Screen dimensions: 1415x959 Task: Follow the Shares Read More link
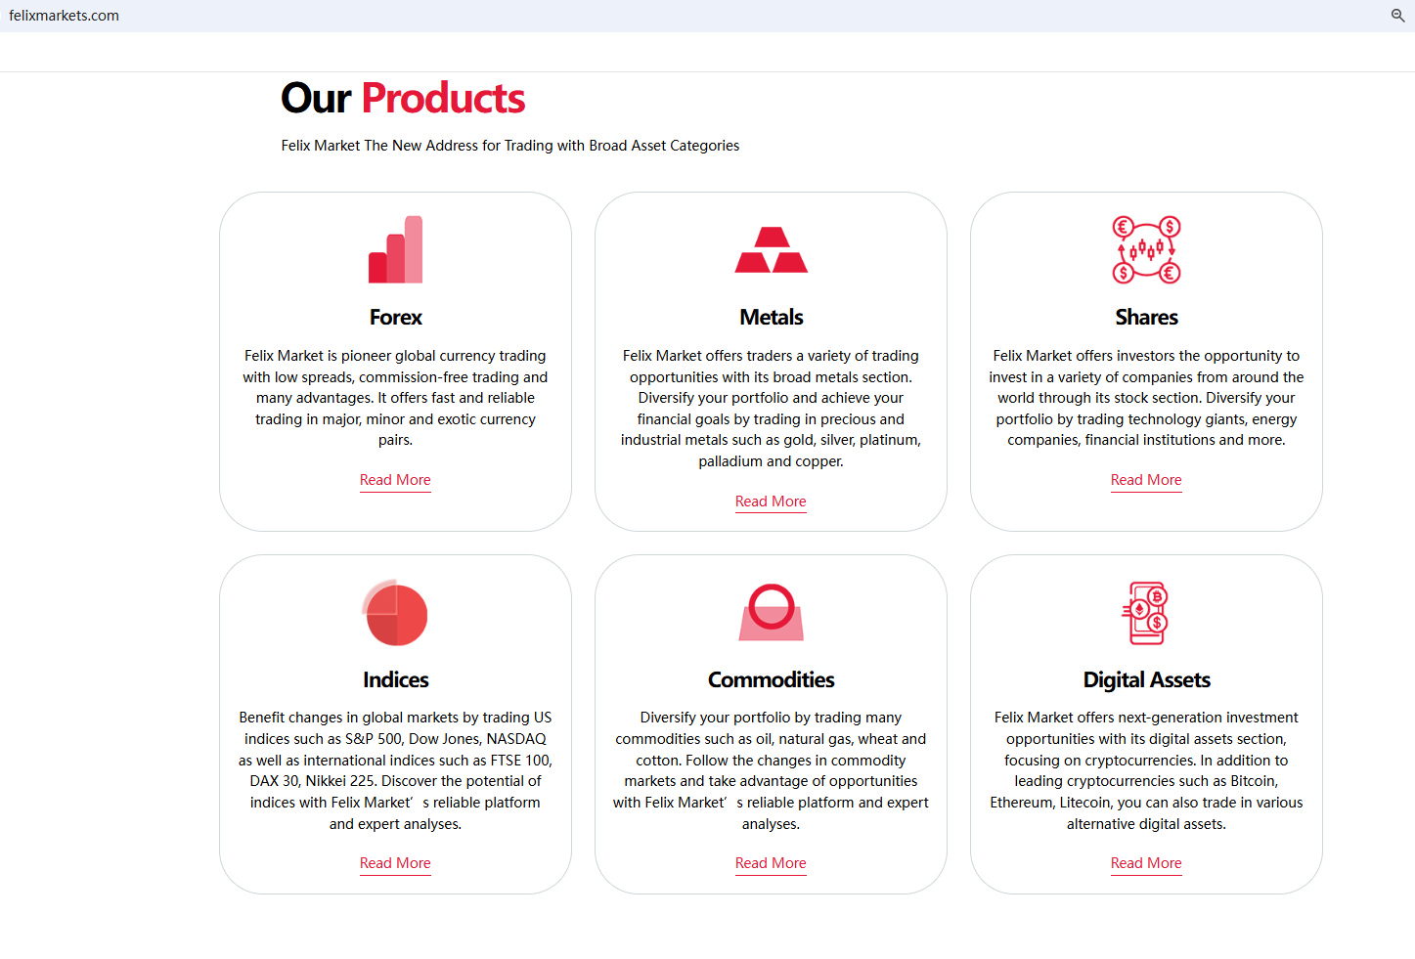tap(1146, 480)
